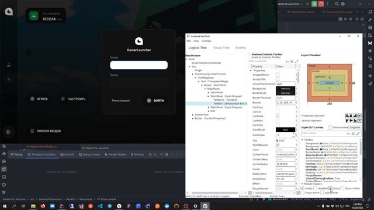This screenshot has width=374, height=210.
Task: Toggle CanPaste property checkbox
Action: click(278, 116)
